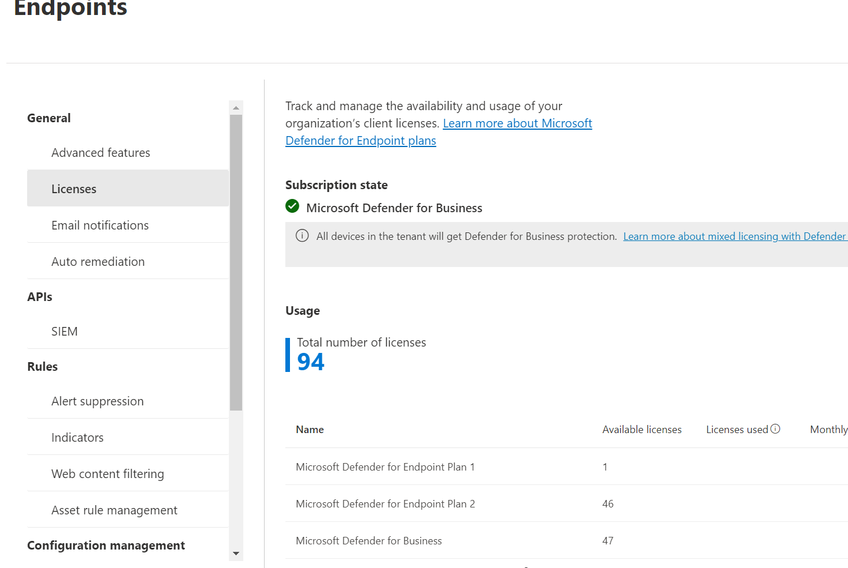Click the scrollbar down arrow in the sidebar
The width and height of the screenshot is (848, 568).
coord(236,553)
